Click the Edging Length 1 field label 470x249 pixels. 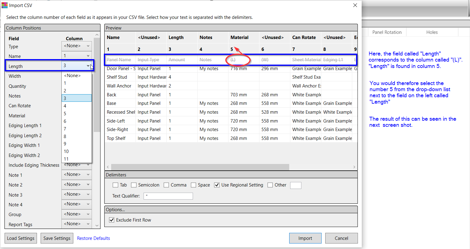[x=25, y=126]
